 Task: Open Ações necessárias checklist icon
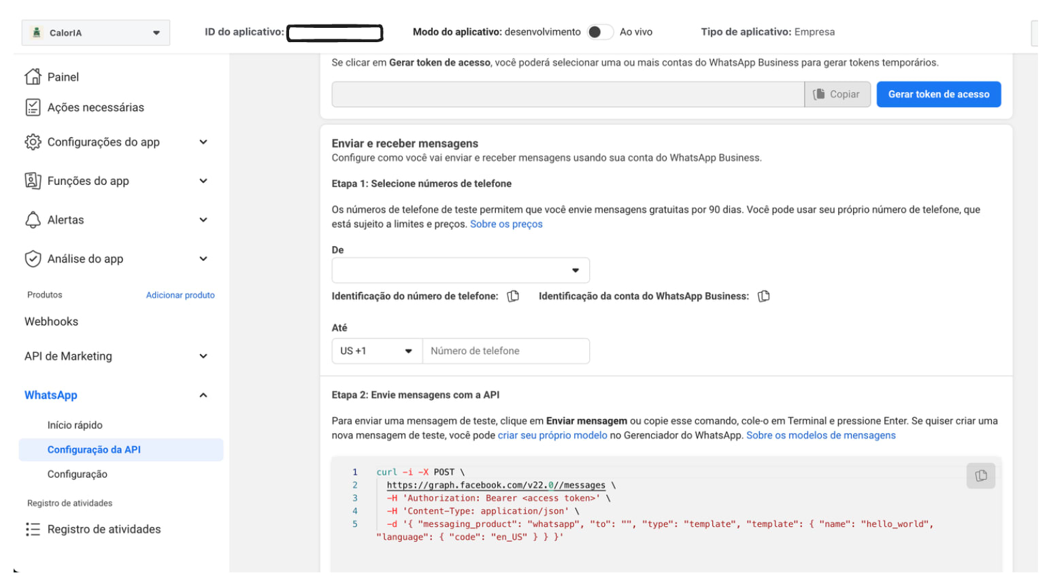click(x=33, y=107)
